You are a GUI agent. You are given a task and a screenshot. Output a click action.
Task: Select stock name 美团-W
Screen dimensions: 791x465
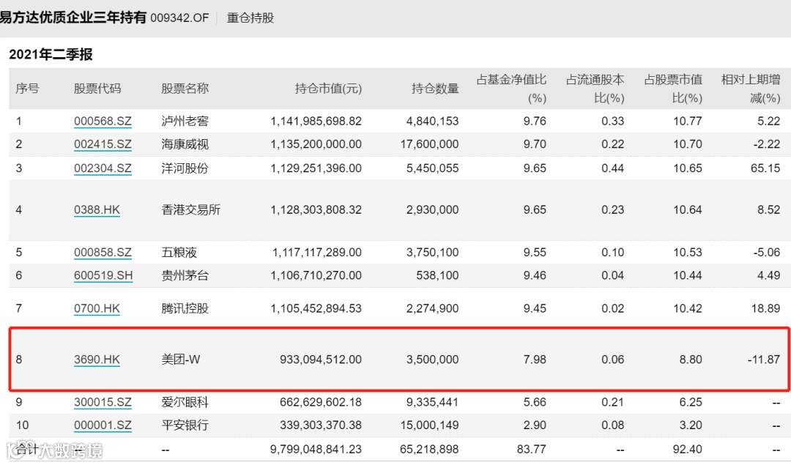181,360
